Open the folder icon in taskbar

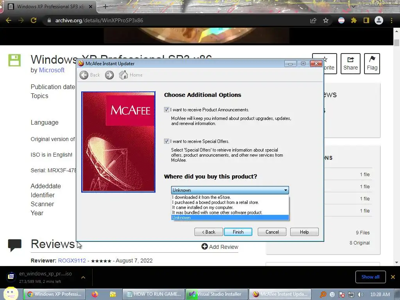pyautogui.click(x=113, y=294)
